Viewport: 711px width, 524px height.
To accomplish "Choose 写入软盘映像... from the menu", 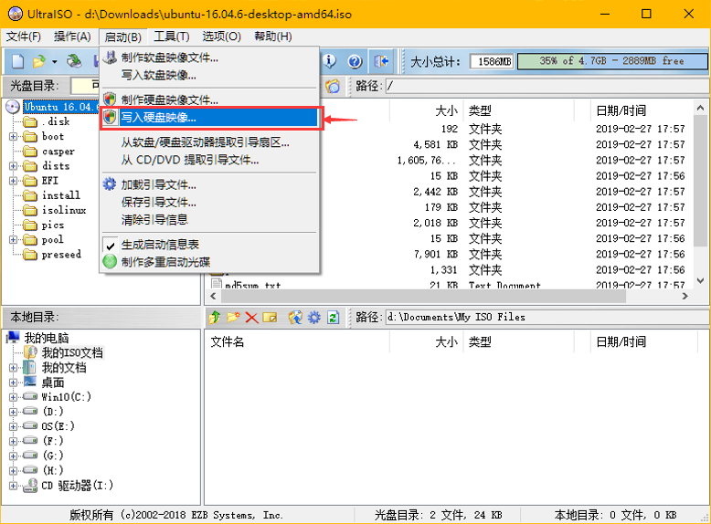I will [210, 75].
